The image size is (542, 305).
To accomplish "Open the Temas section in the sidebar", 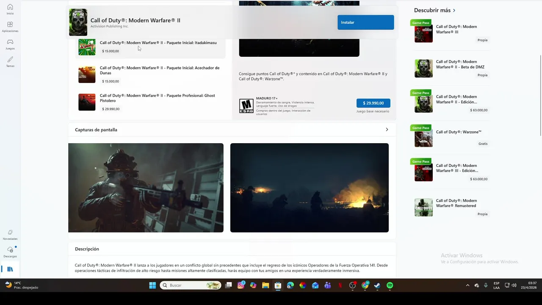I will [10, 62].
